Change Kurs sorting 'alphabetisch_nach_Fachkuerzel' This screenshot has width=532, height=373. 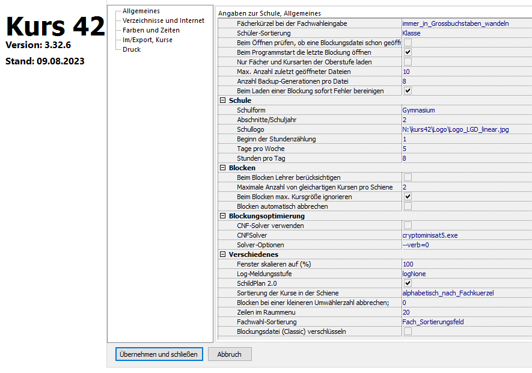click(467, 293)
